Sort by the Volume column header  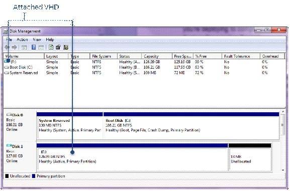click(x=24, y=56)
